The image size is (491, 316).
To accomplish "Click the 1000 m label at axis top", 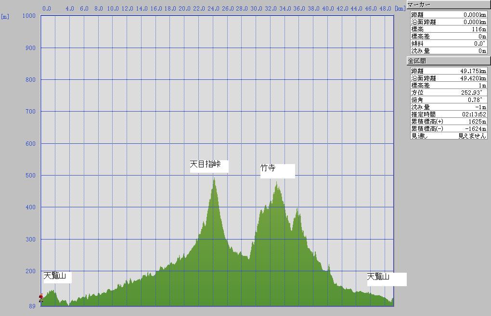I will pos(29,16).
